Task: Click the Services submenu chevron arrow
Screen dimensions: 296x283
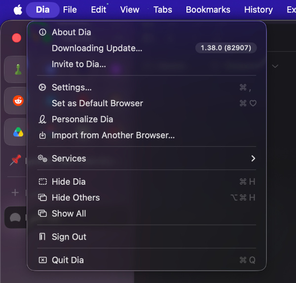Action: [x=253, y=159]
